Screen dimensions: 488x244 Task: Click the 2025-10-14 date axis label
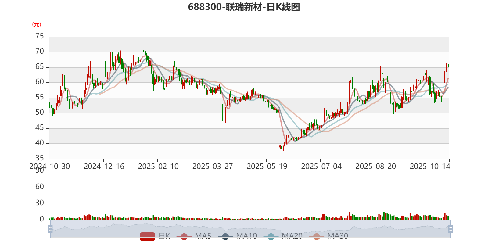[x=430, y=167]
